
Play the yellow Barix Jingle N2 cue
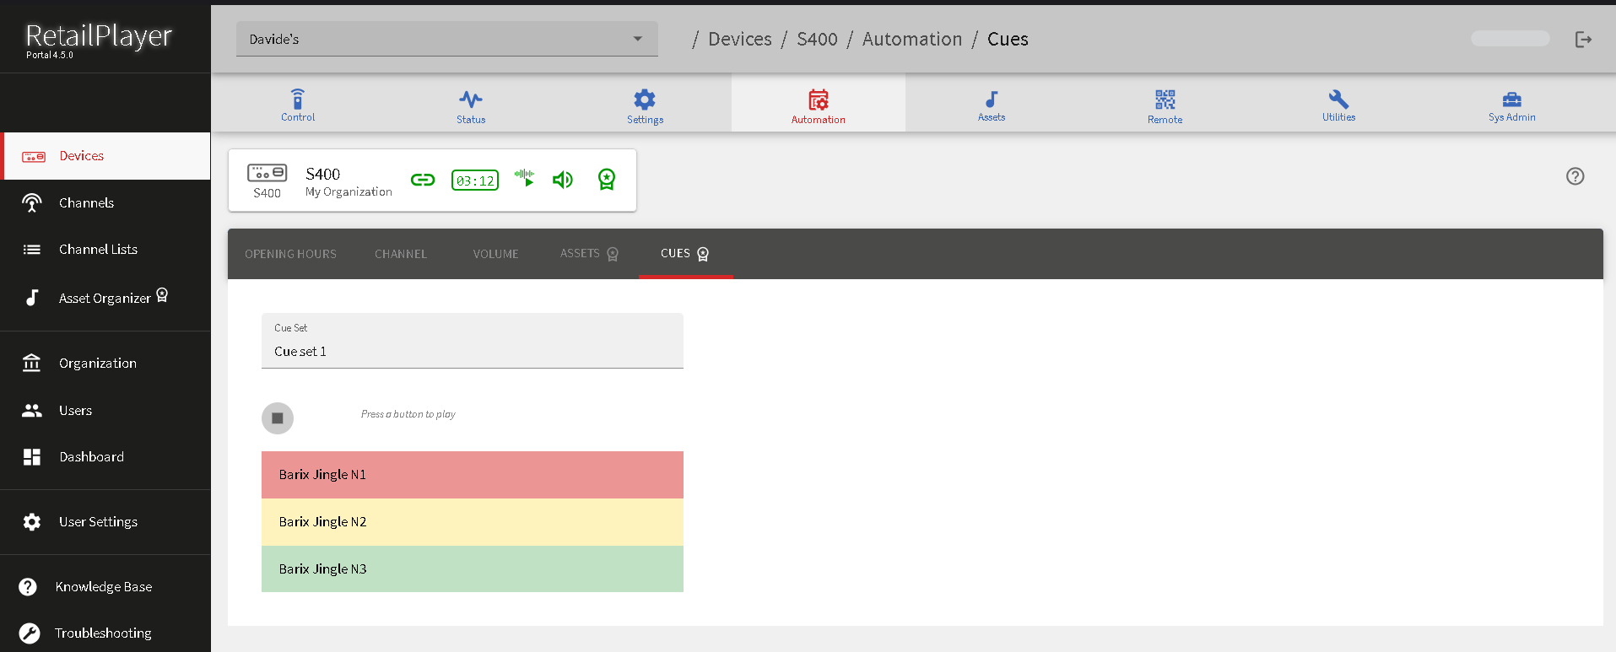pos(472,522)
